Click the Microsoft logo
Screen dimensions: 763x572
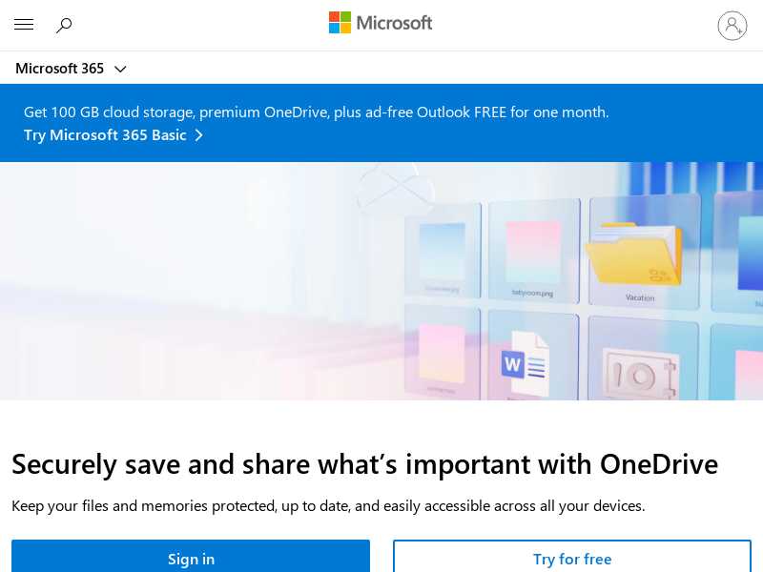[x=381, y=23]
